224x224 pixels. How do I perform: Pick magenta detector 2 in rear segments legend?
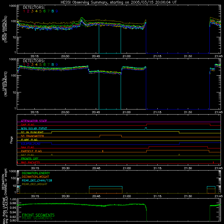pos(28,65)
